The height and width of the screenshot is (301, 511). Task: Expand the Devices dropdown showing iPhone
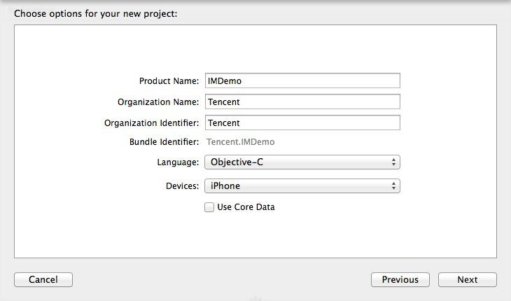click(301, 185)
